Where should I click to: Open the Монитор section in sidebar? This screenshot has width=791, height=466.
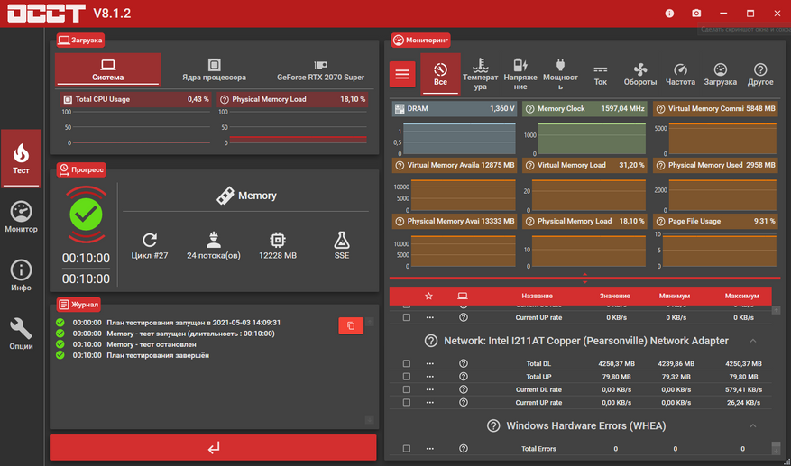coord(21,217)
